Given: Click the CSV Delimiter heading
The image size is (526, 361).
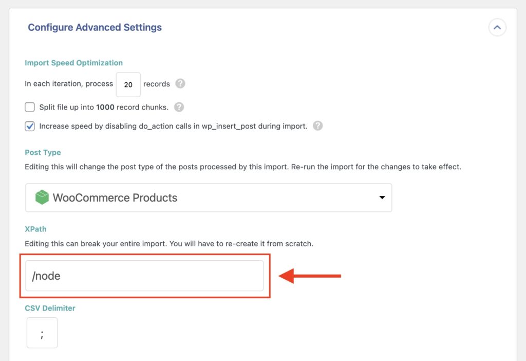Looking at the screenshot, I should click(49, 308).
